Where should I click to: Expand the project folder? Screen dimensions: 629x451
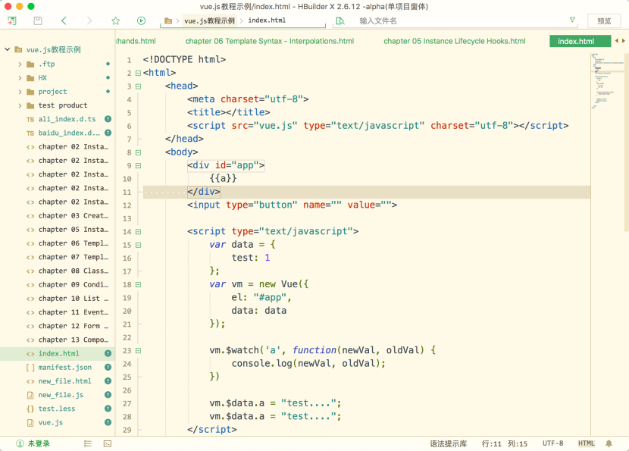coord(20,92)
